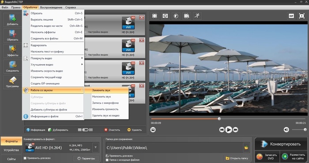
Task: Click the save folder path field
Action: click(x=174, y=148)
